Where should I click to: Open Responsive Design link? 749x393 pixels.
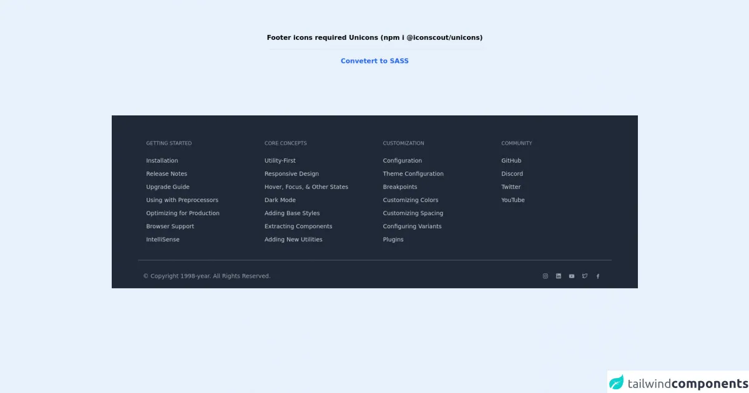(x=291, y=174)
